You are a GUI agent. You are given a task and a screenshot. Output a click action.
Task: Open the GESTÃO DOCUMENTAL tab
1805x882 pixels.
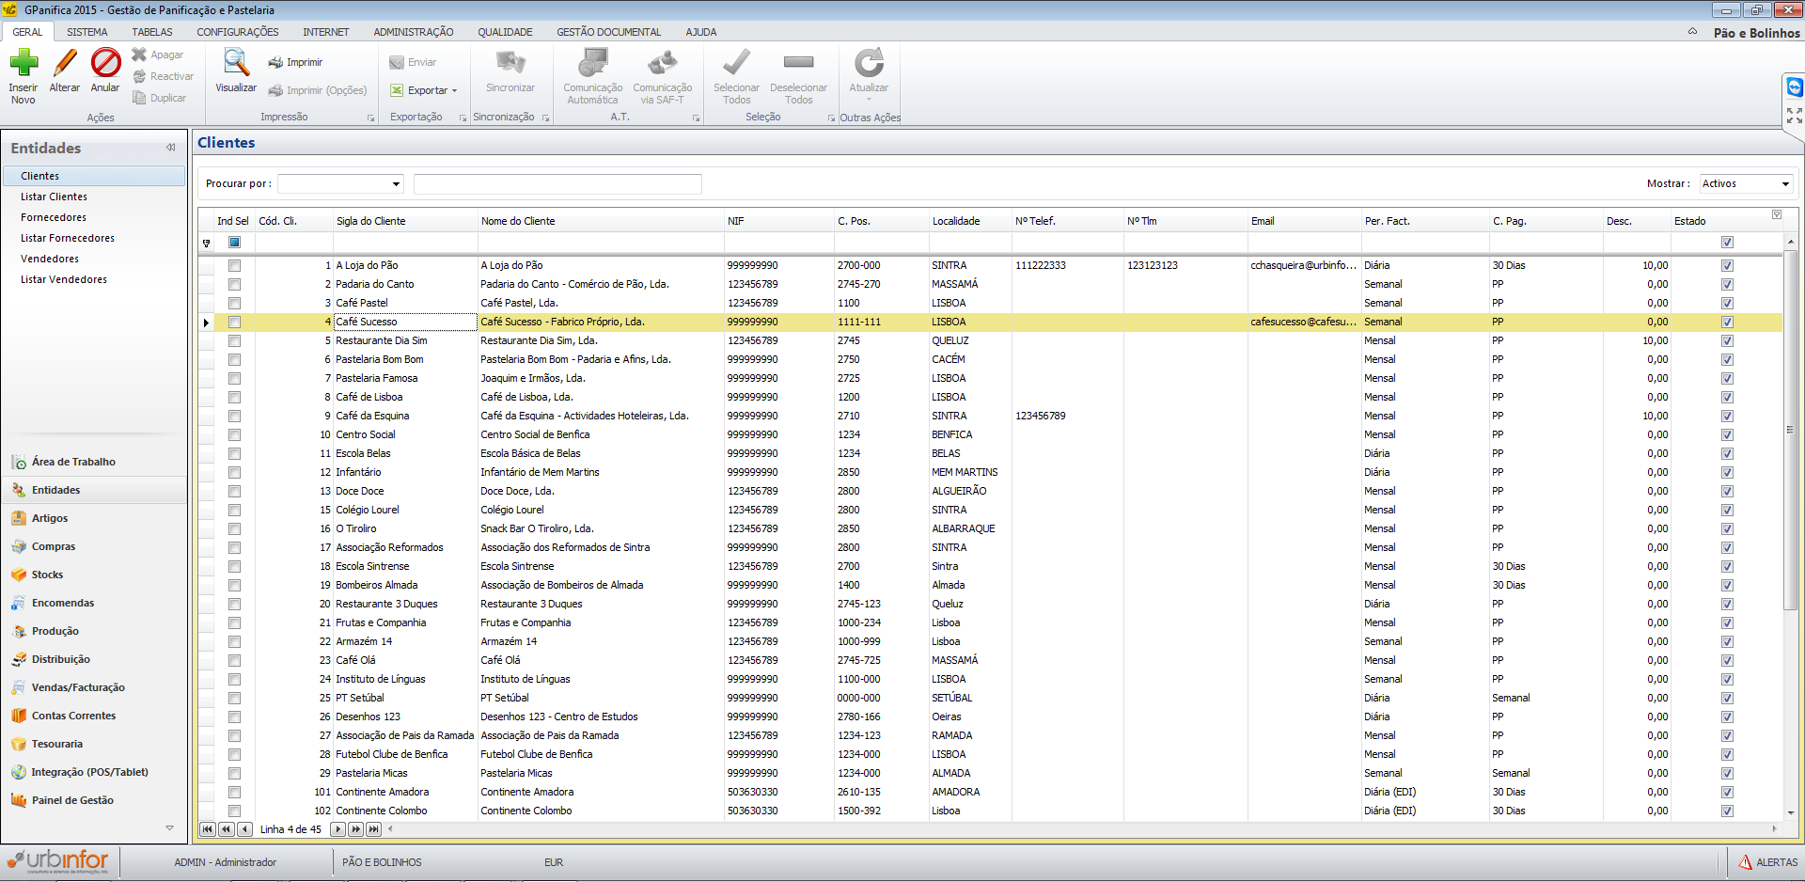609,32
